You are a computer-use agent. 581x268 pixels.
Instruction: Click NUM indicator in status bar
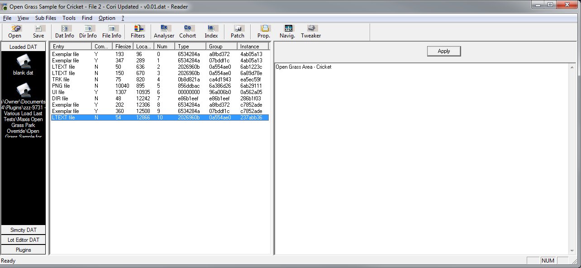pyautogui.click(x=548, y=261)
